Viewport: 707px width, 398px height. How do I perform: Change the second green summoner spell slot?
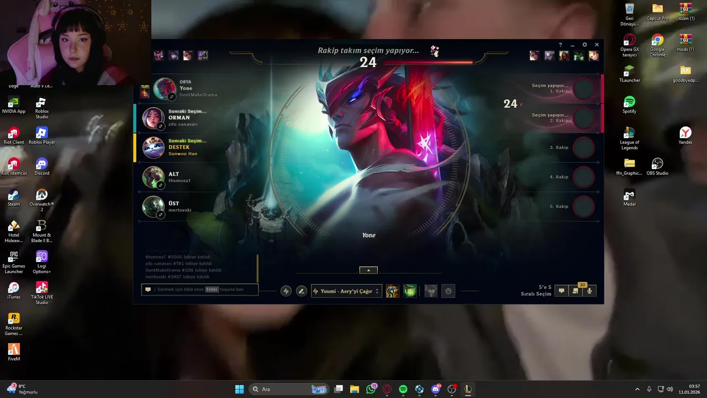click(410, 291)
